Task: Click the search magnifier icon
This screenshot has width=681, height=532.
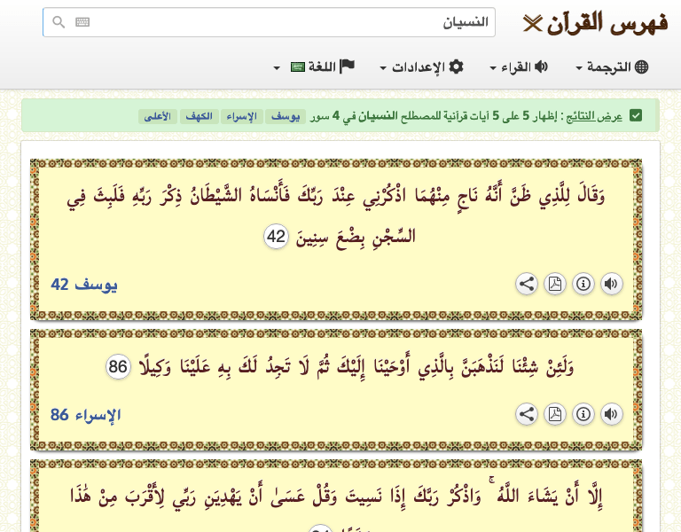Action: pos(59,23)
